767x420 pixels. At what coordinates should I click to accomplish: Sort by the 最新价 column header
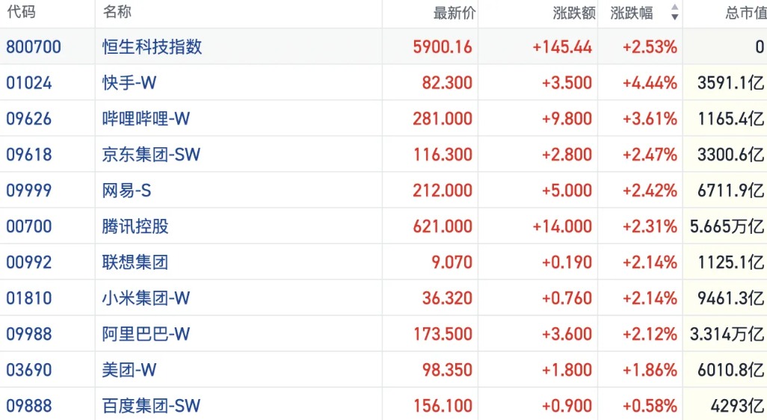pos(454,13)
